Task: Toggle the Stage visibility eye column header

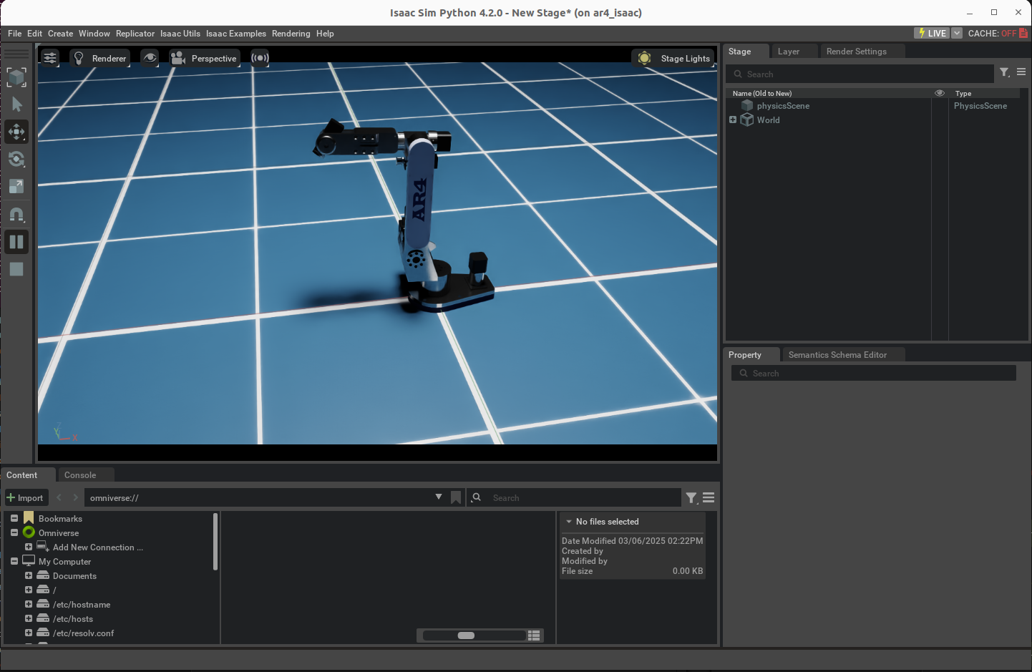Action: [x=940, y=93]
